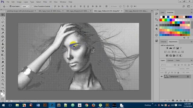This screenshot has width=193, height=108.
Task: Select the Path Selection tool
Action: click(3, 73)
